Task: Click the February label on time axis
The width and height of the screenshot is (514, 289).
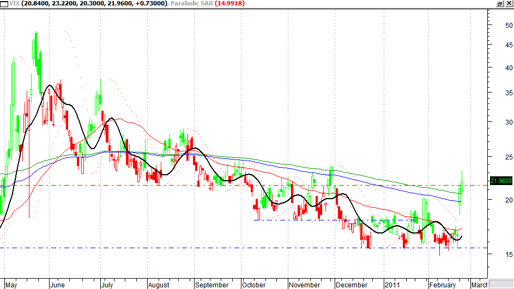Action: pyautogui.click(x=442, y=285)
